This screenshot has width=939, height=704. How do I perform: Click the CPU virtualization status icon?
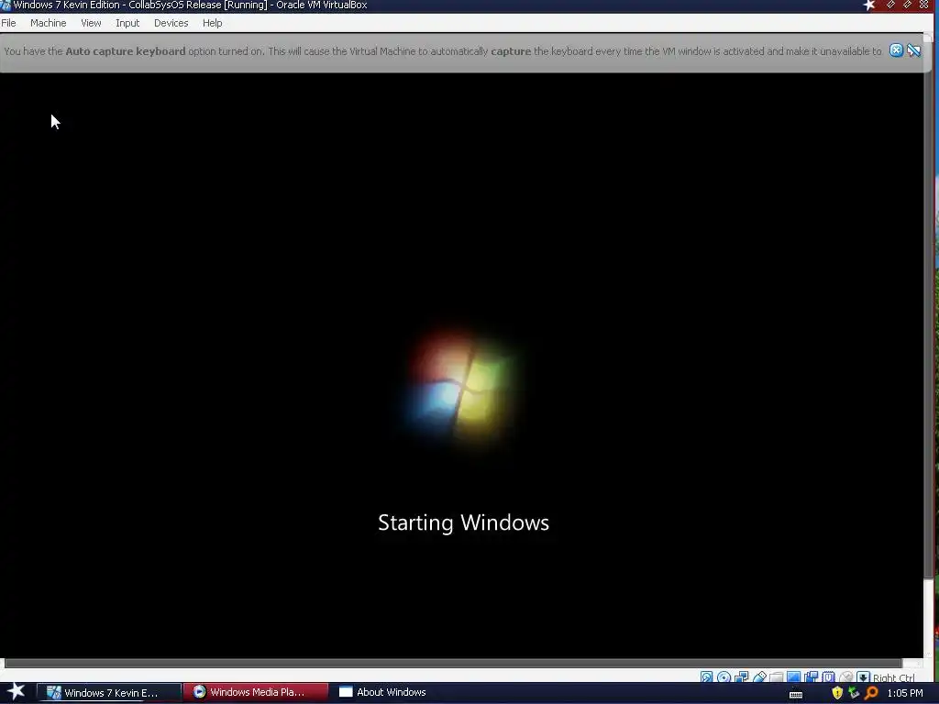tap(828, 677)
